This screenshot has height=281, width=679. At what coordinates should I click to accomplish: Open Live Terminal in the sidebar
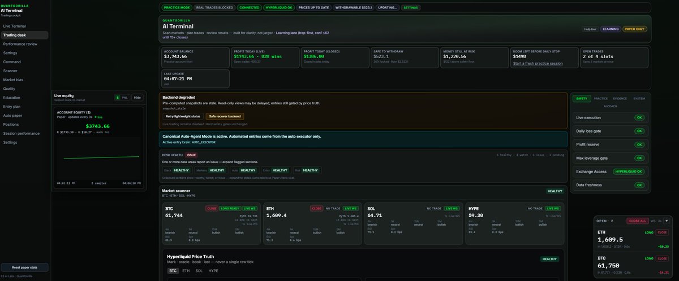click(x=24, y=26)
